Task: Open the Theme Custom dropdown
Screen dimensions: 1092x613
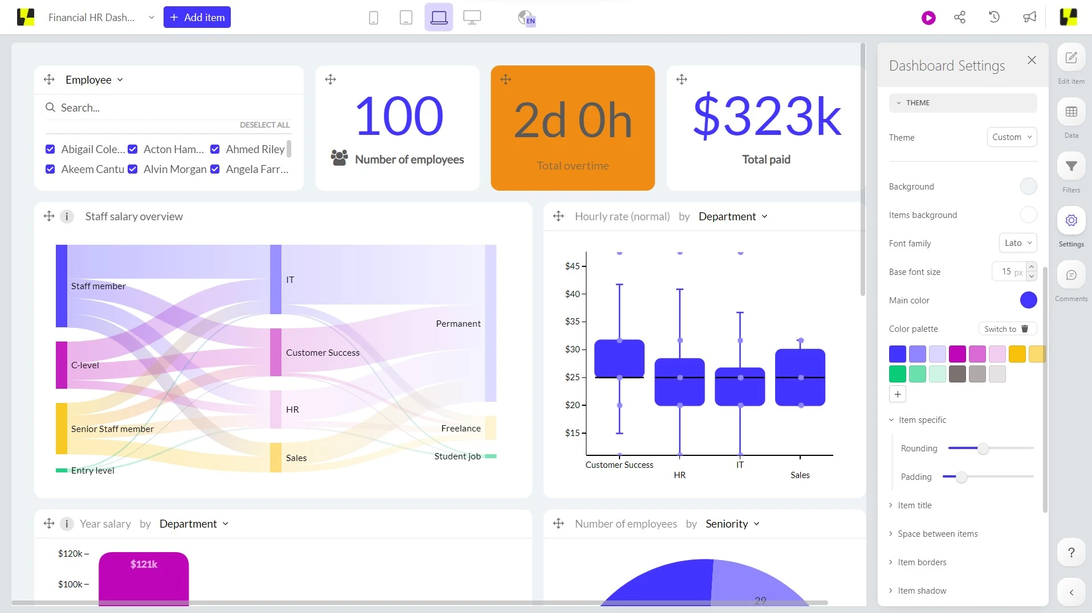Action: [1012, 137]
